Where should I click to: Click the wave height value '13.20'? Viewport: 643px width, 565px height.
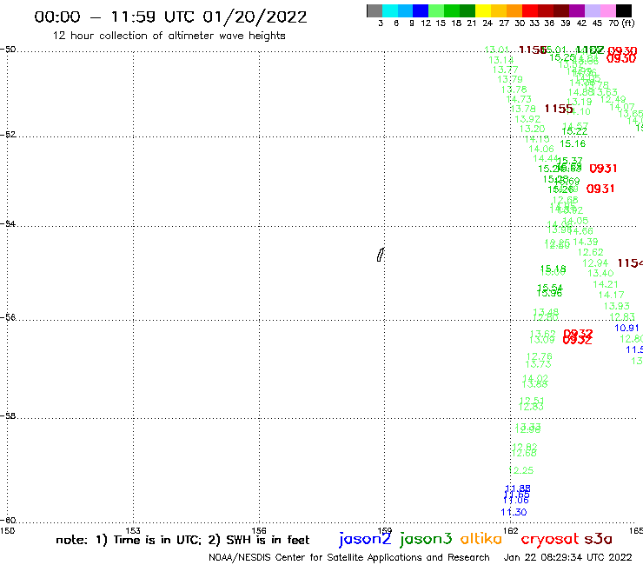pos(532,129)
